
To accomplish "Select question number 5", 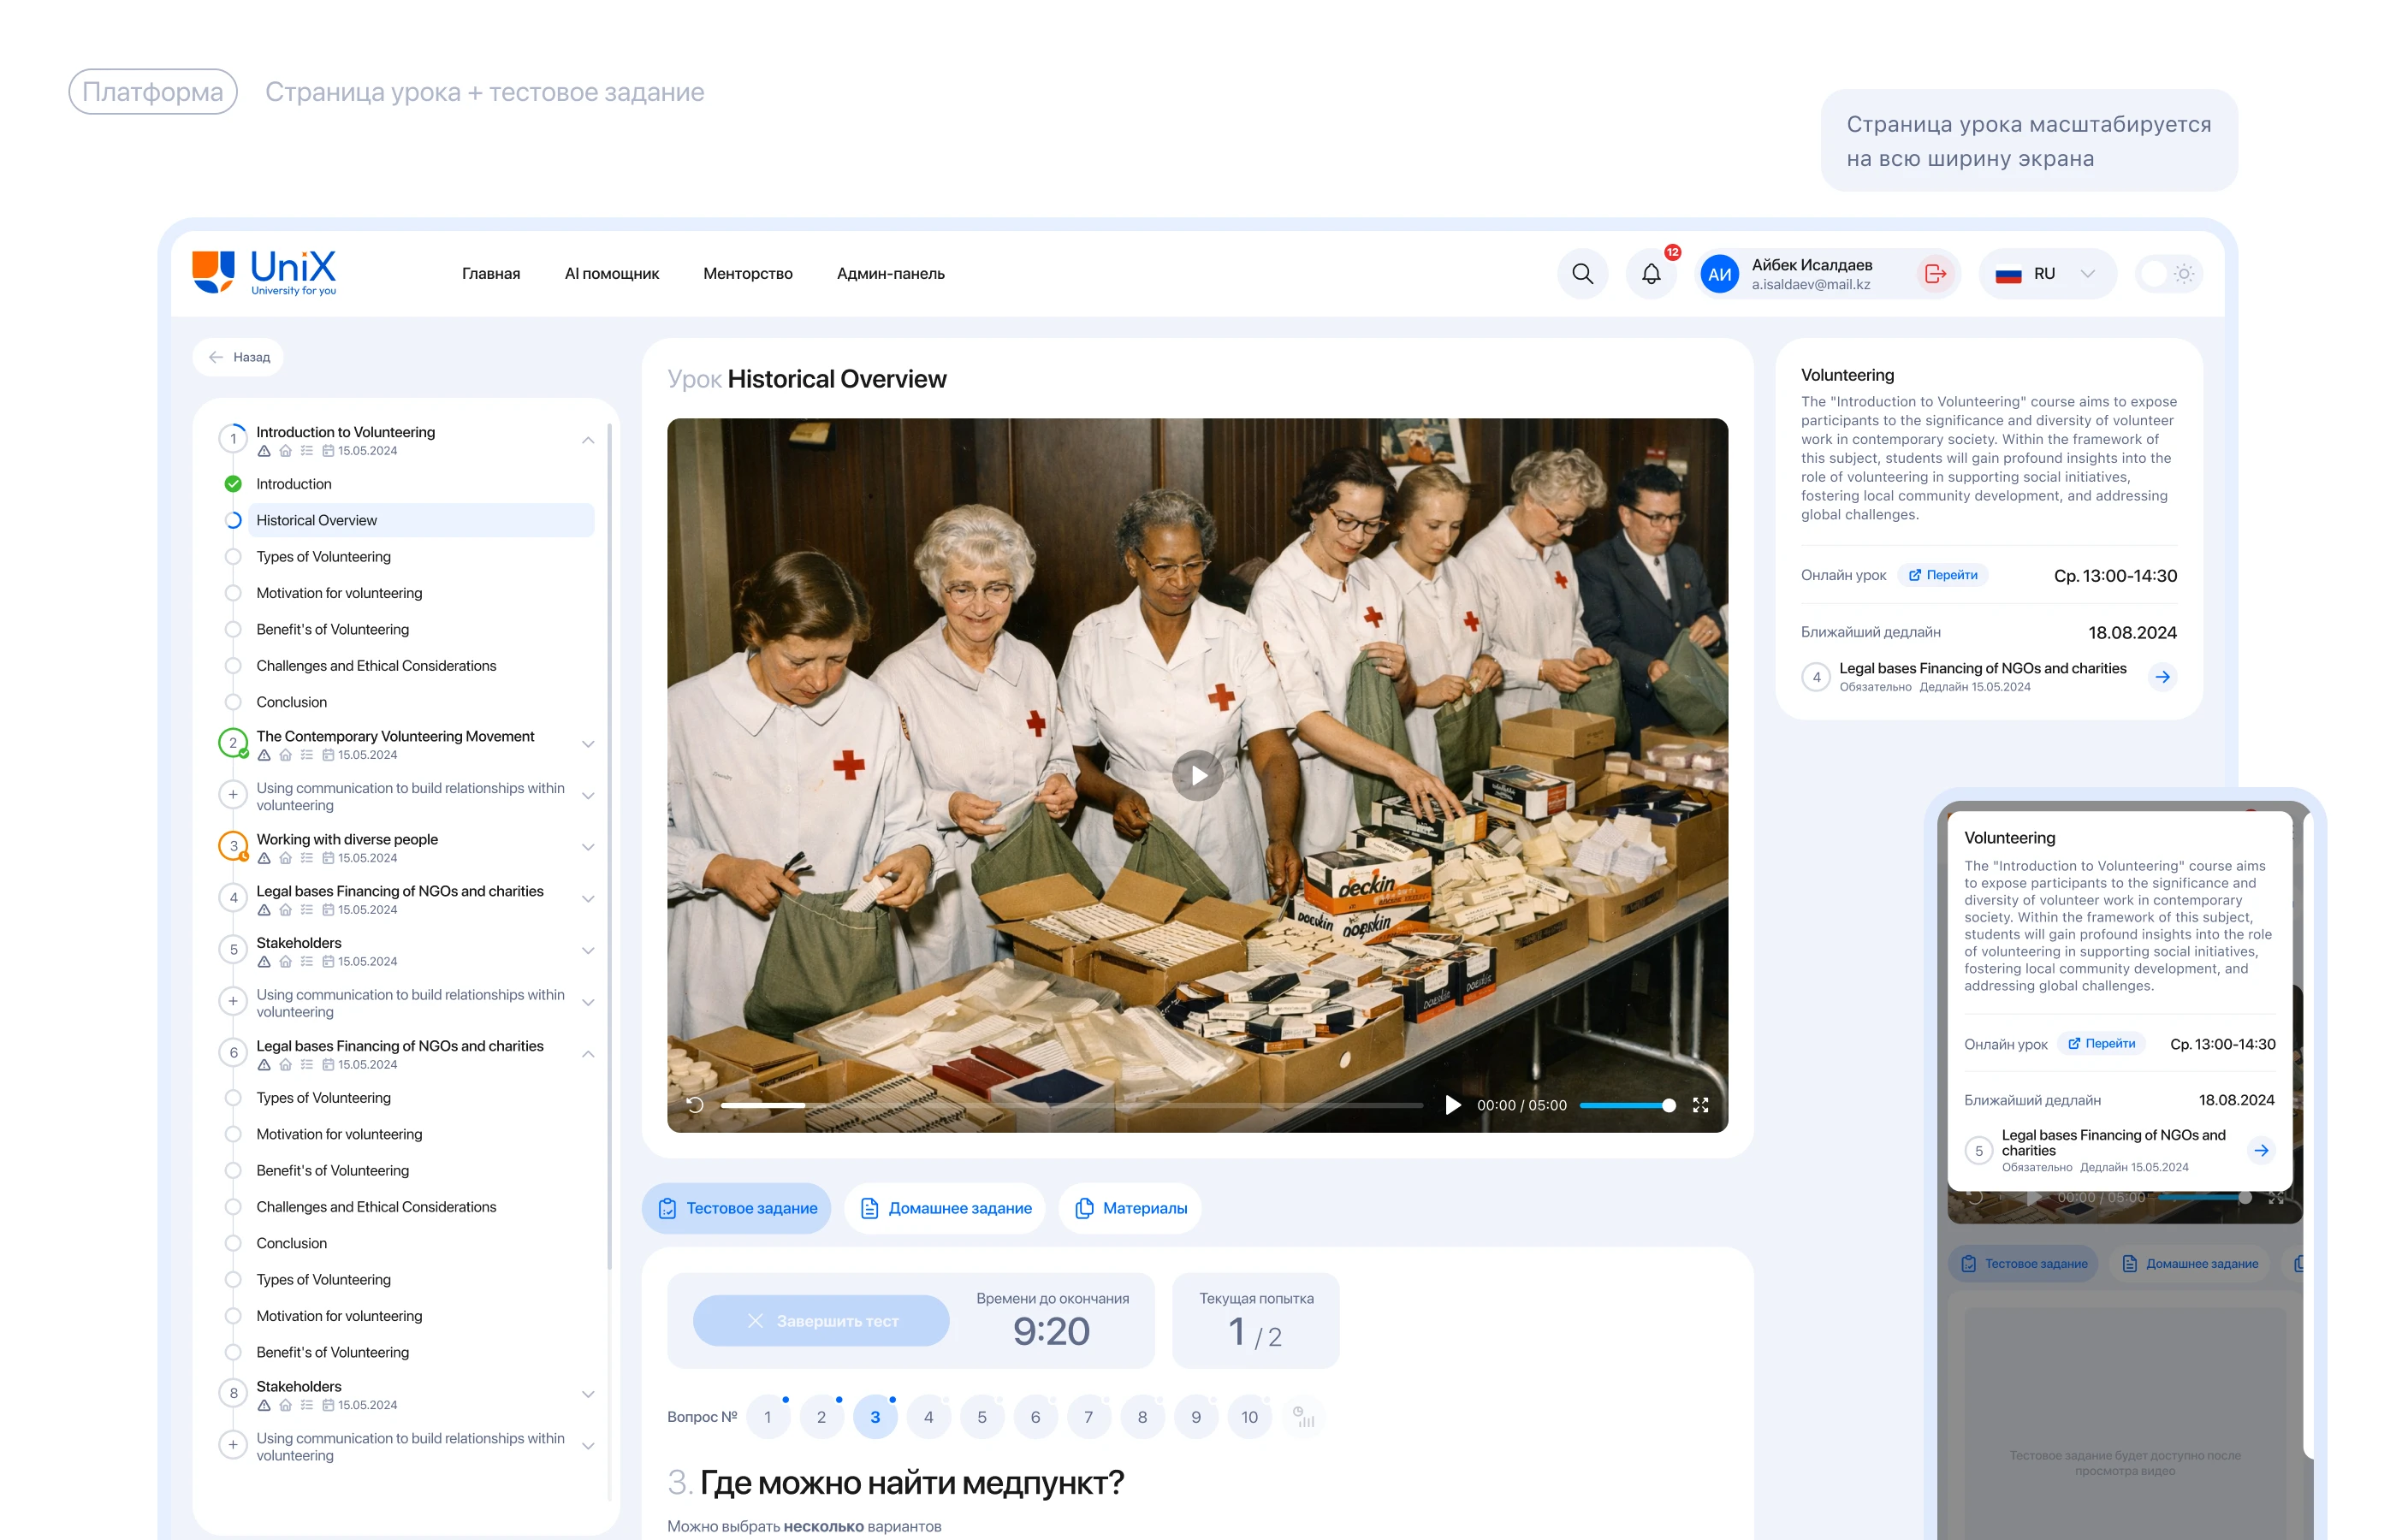I will click(x=982, y=1417).
